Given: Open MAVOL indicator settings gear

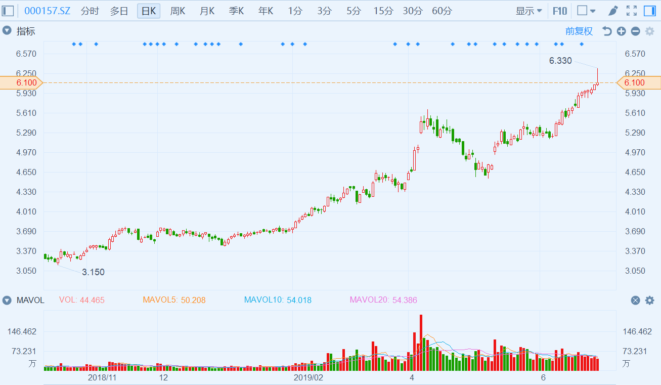Looking at the screenshot, I should coord(649,300).
